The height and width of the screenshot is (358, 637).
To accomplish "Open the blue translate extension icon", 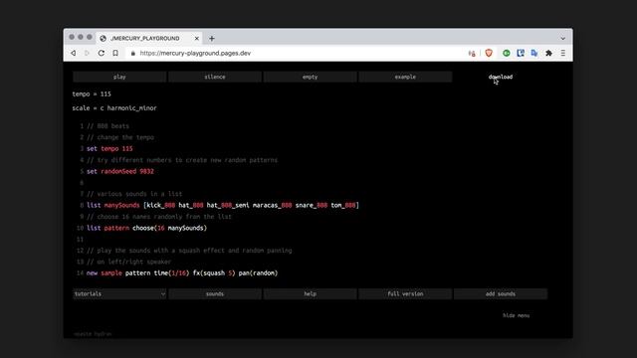I will click(534, 53).
